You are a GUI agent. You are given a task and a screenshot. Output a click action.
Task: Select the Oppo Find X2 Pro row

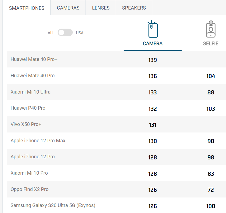pos(30,189)
